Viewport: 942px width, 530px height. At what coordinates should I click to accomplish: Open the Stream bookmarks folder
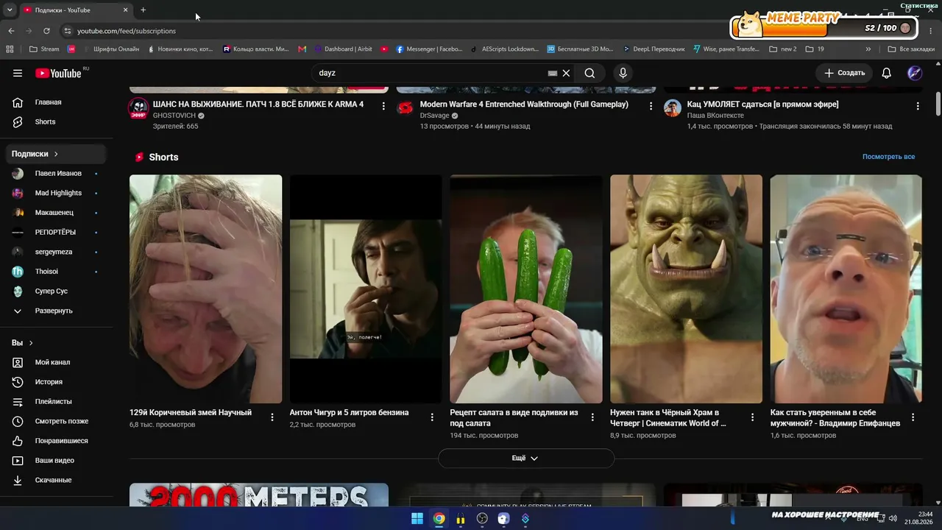[x=44, y=49]
